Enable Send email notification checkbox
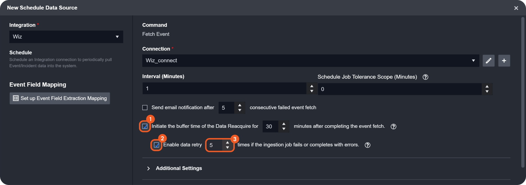Viewport: 526px width, 185px height. point(145,108)
